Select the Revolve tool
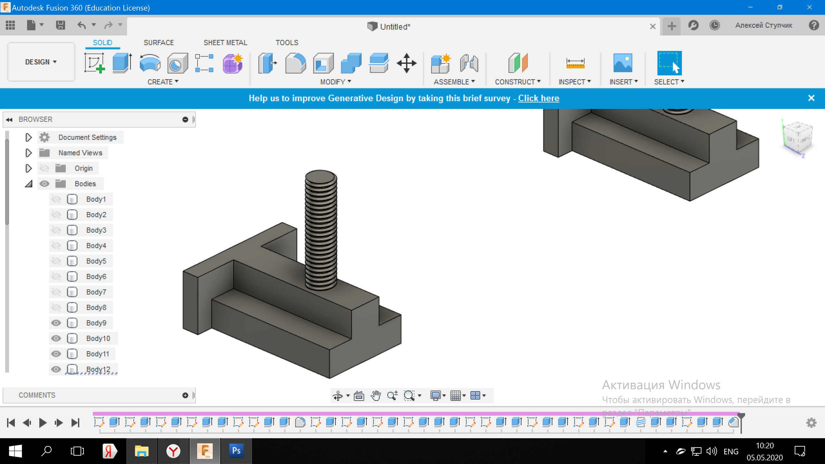Screen dimensions: 825x464 click(150, 63)
